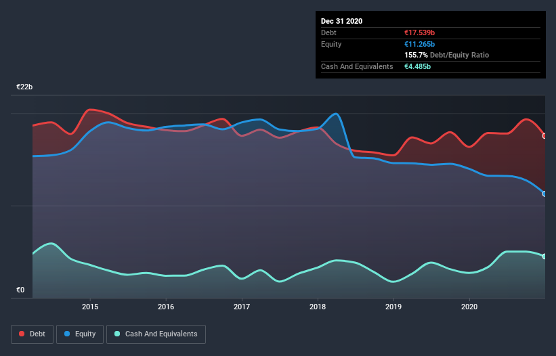This screenshot has width=556, height=356.
Task: Click the 2019 x-axis label
Action: pyautogui.click(x=393, y=307)
